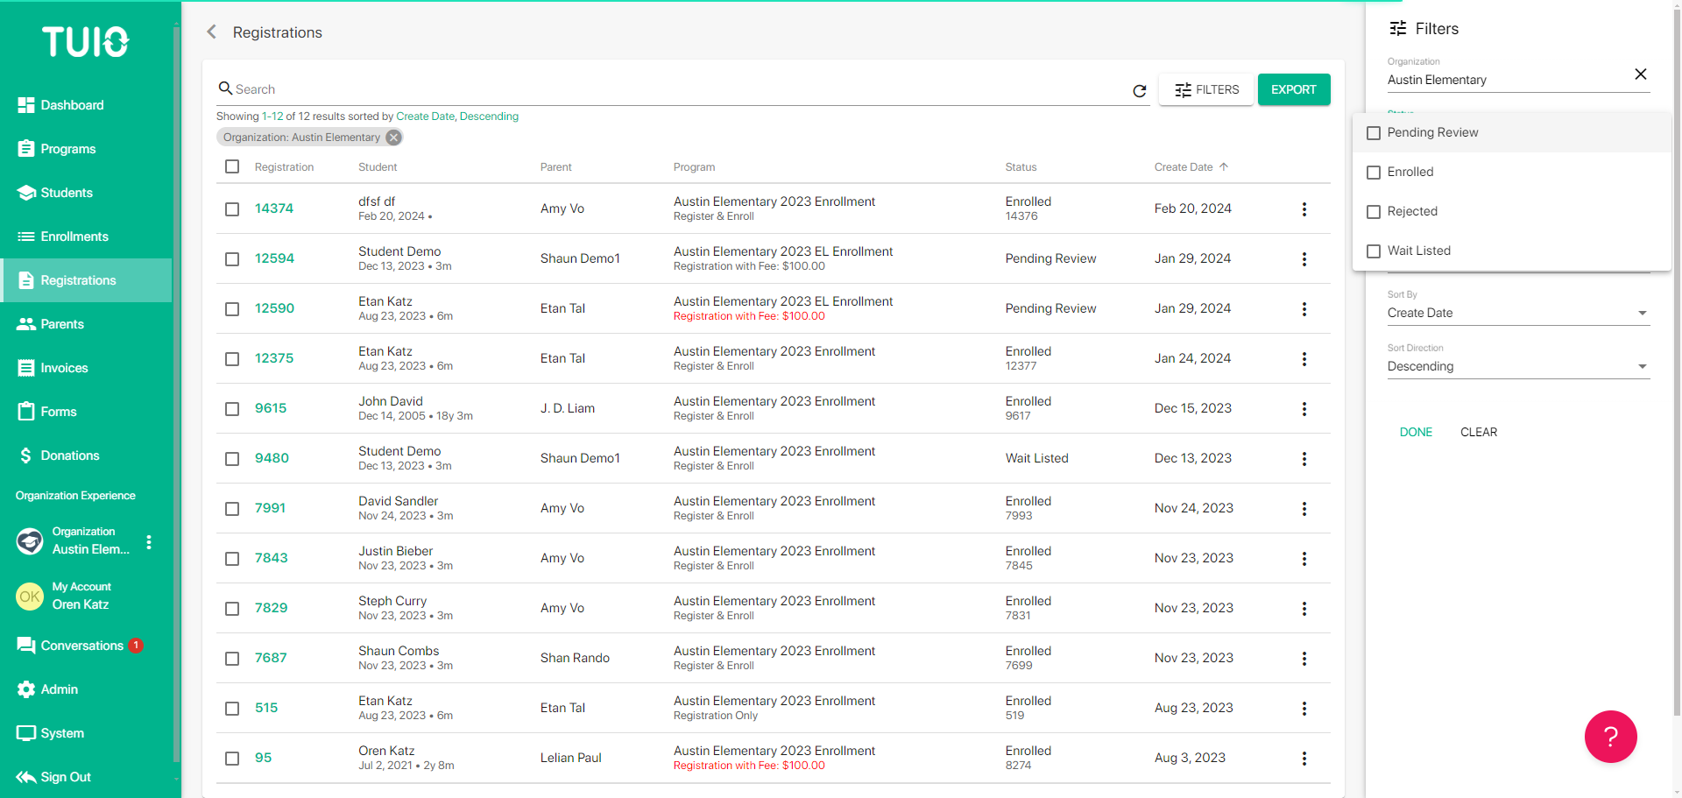This screenshot has height=798, width=1682.
Task: Open Invoices from the sidebar menu
Action: pos(64,368)
